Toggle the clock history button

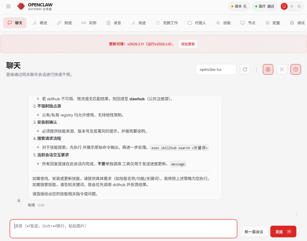pyautogui.click(x=296, y=69)
